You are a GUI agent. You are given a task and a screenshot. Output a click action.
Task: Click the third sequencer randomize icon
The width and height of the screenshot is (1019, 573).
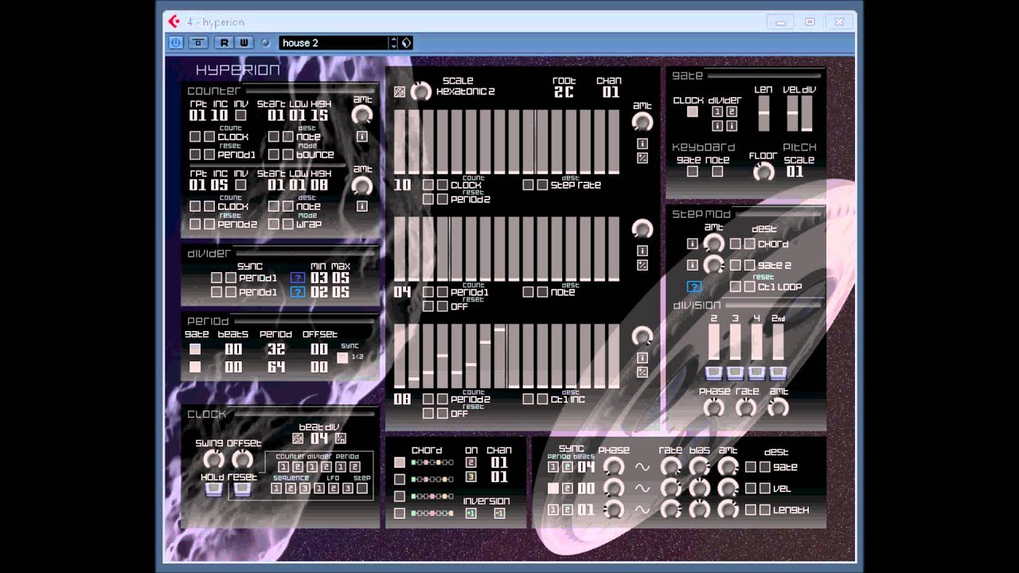(642, 372)
